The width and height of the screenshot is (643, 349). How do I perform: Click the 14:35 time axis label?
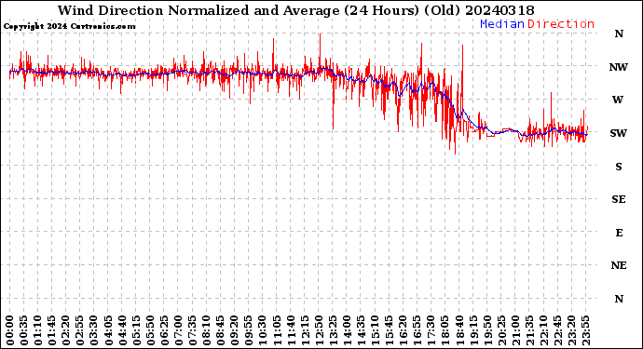(x=361, y=330)
